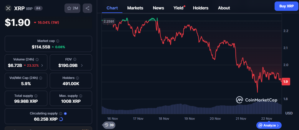This screenshot has width=299, height=130.
Task: Click the Holders info icon
Action: tap(77, 78)
